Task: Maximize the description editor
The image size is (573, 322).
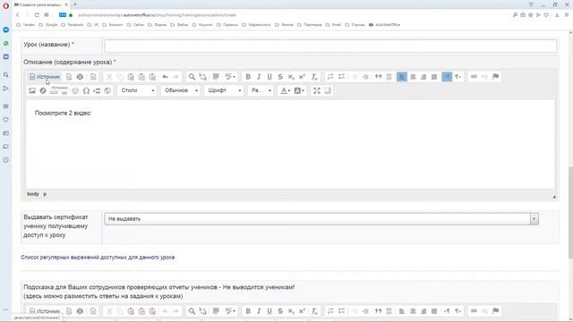Action: pos(317,90)
